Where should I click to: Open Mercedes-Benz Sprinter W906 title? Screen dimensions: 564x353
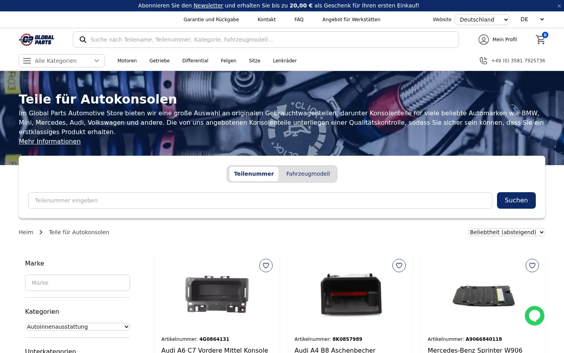(x=475, y=350)
